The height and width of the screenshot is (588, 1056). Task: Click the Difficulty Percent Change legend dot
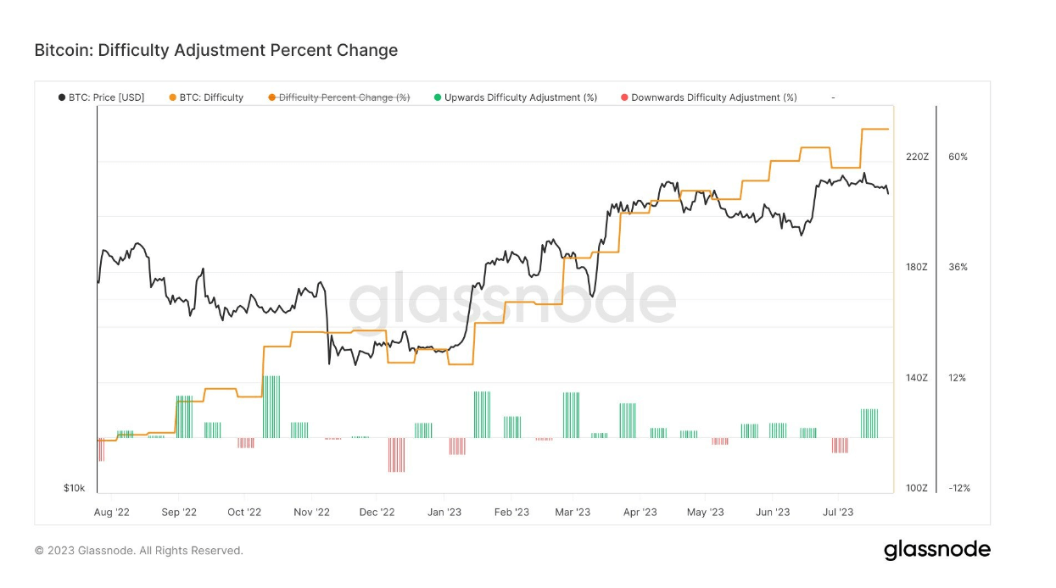272,97
